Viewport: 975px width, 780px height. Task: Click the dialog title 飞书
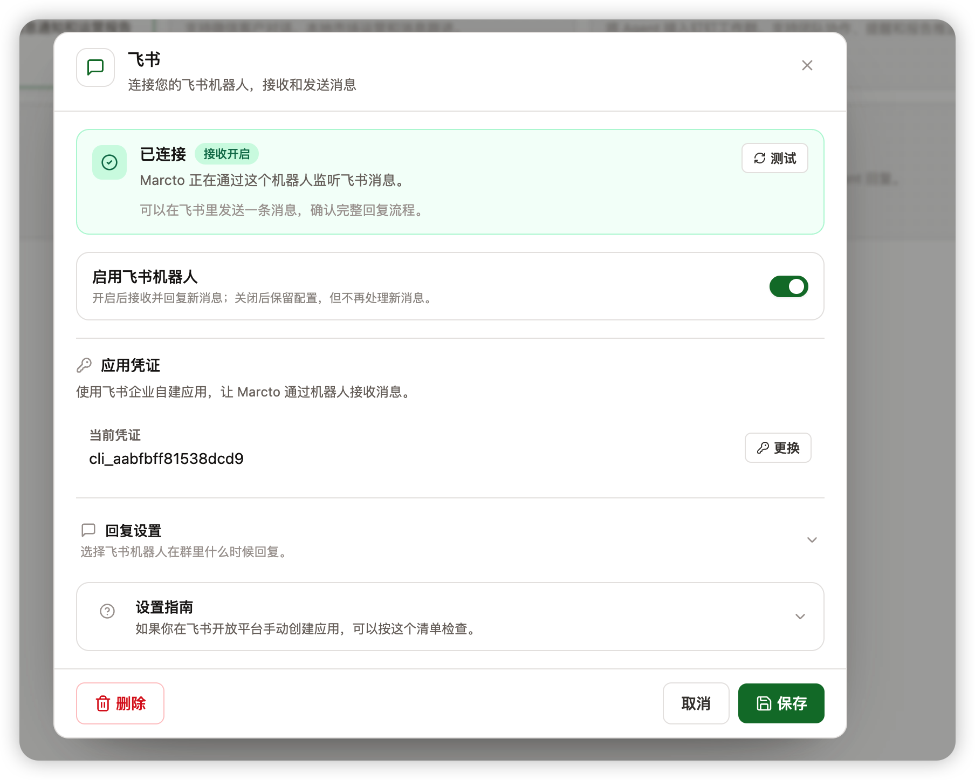pyautogui.click(x=144, y=59)
